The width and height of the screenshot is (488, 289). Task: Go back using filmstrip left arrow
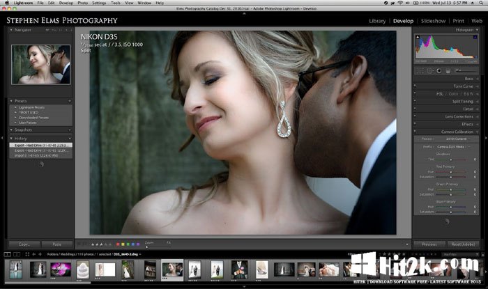coord(34,254)
